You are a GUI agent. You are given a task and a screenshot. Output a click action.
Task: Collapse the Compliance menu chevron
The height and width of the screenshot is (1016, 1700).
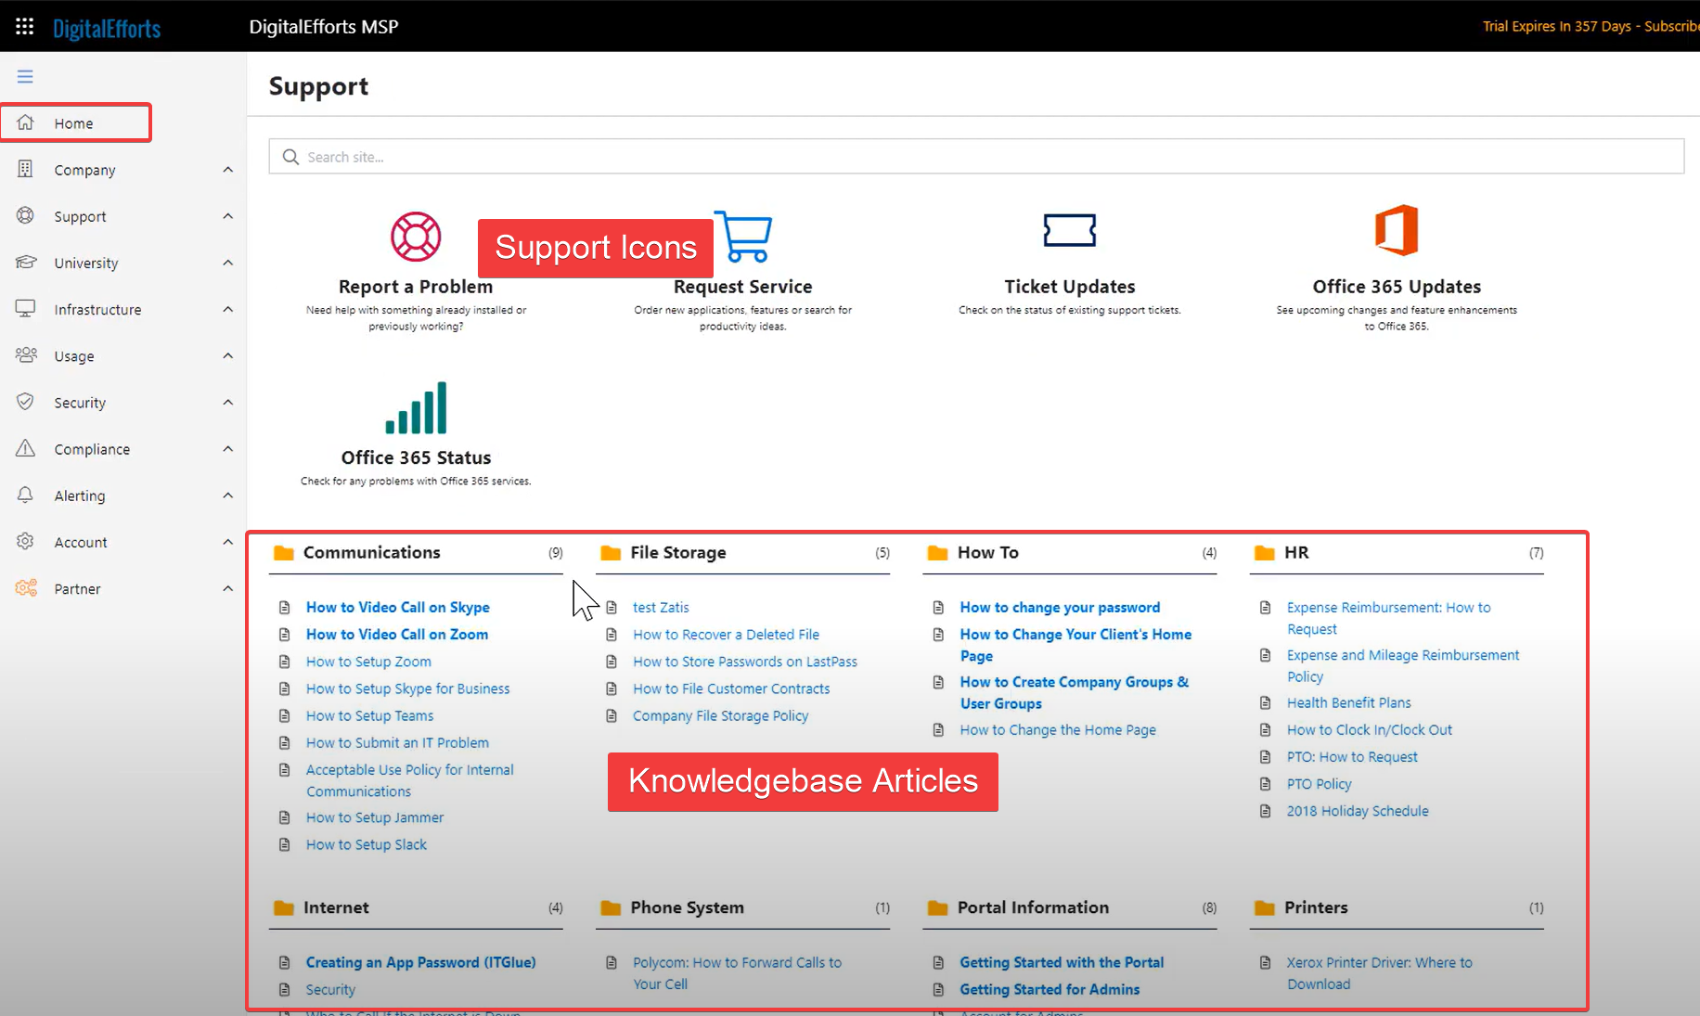coord(228,448)
